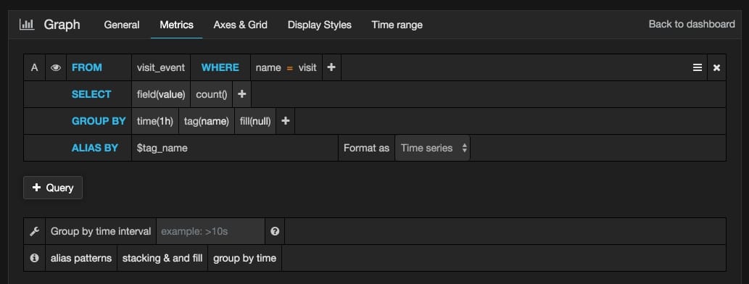The height and width of the screenshot is (284, 749).
Task: Toggle query A visibility eye icon
Action: coord(56,68)
